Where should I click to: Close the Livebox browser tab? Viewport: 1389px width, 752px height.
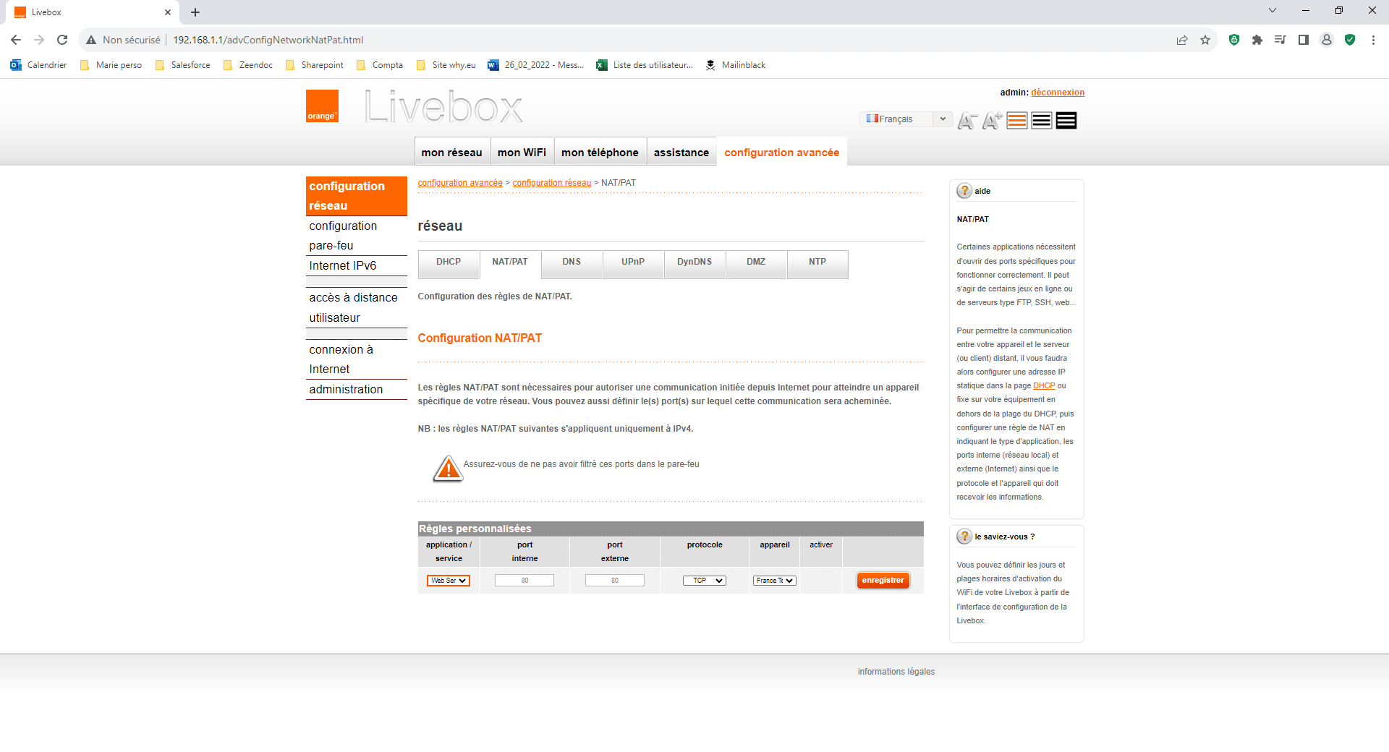click(x=168, y=12)
